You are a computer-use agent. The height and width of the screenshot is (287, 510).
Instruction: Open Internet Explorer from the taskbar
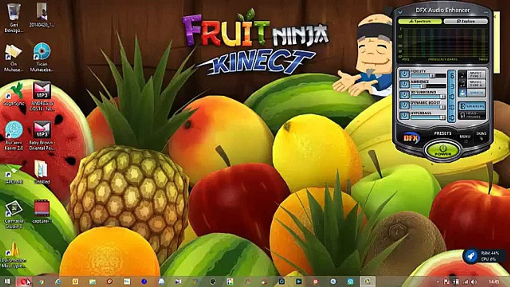point(58,281)
